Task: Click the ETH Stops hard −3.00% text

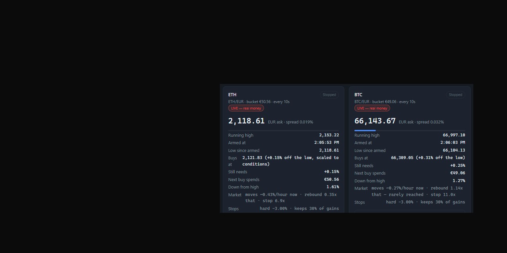Action: 299,208
